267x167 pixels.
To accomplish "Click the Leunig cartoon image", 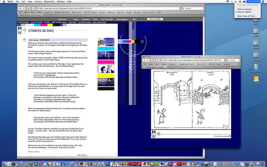I will click(191, 100).
